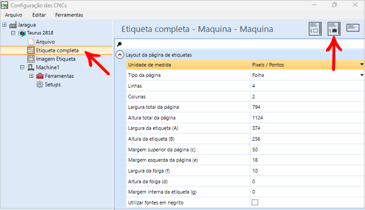
Task: Select Imagem Etiqueta in the tree
Action: pos(55,59)
